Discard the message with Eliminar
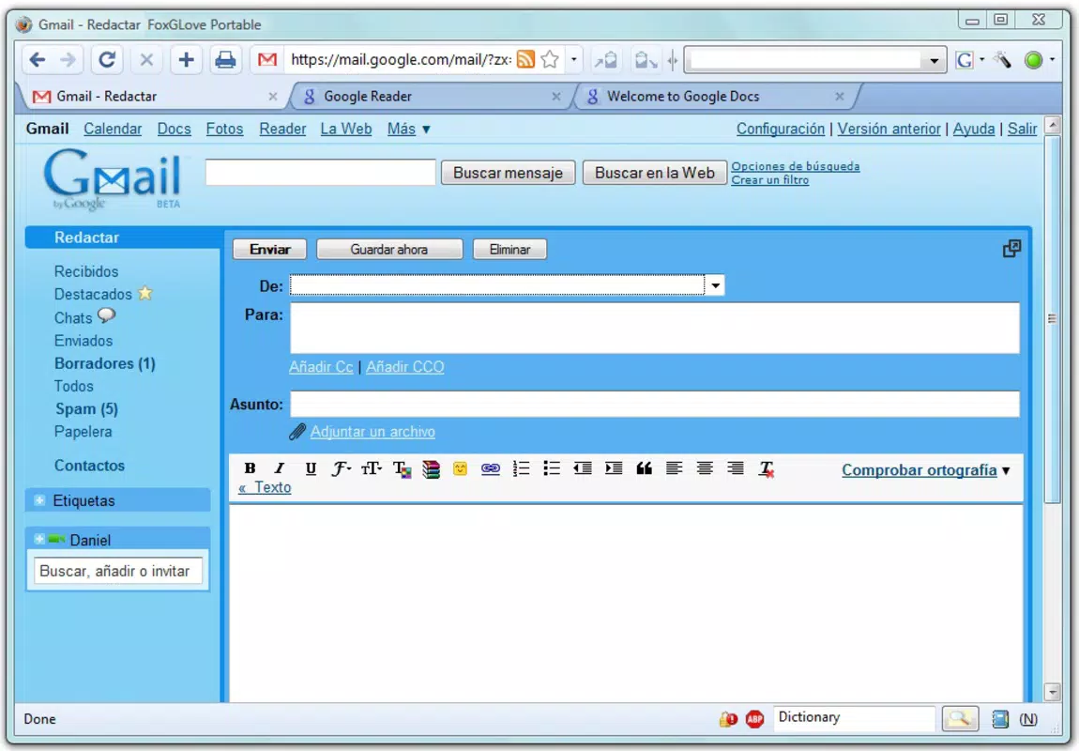The height and width of the screenshot is (751, 1079). pos(509,249)
